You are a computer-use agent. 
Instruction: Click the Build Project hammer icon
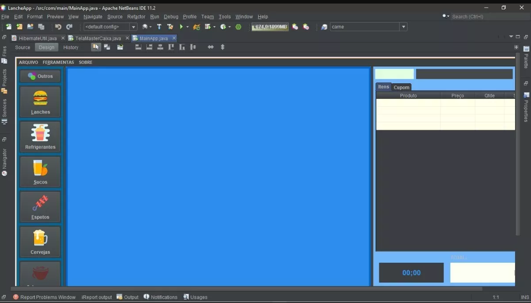[159, 27]
